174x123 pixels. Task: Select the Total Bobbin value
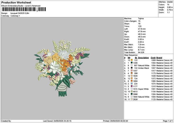pyautogui.click(x=142, y=53)
